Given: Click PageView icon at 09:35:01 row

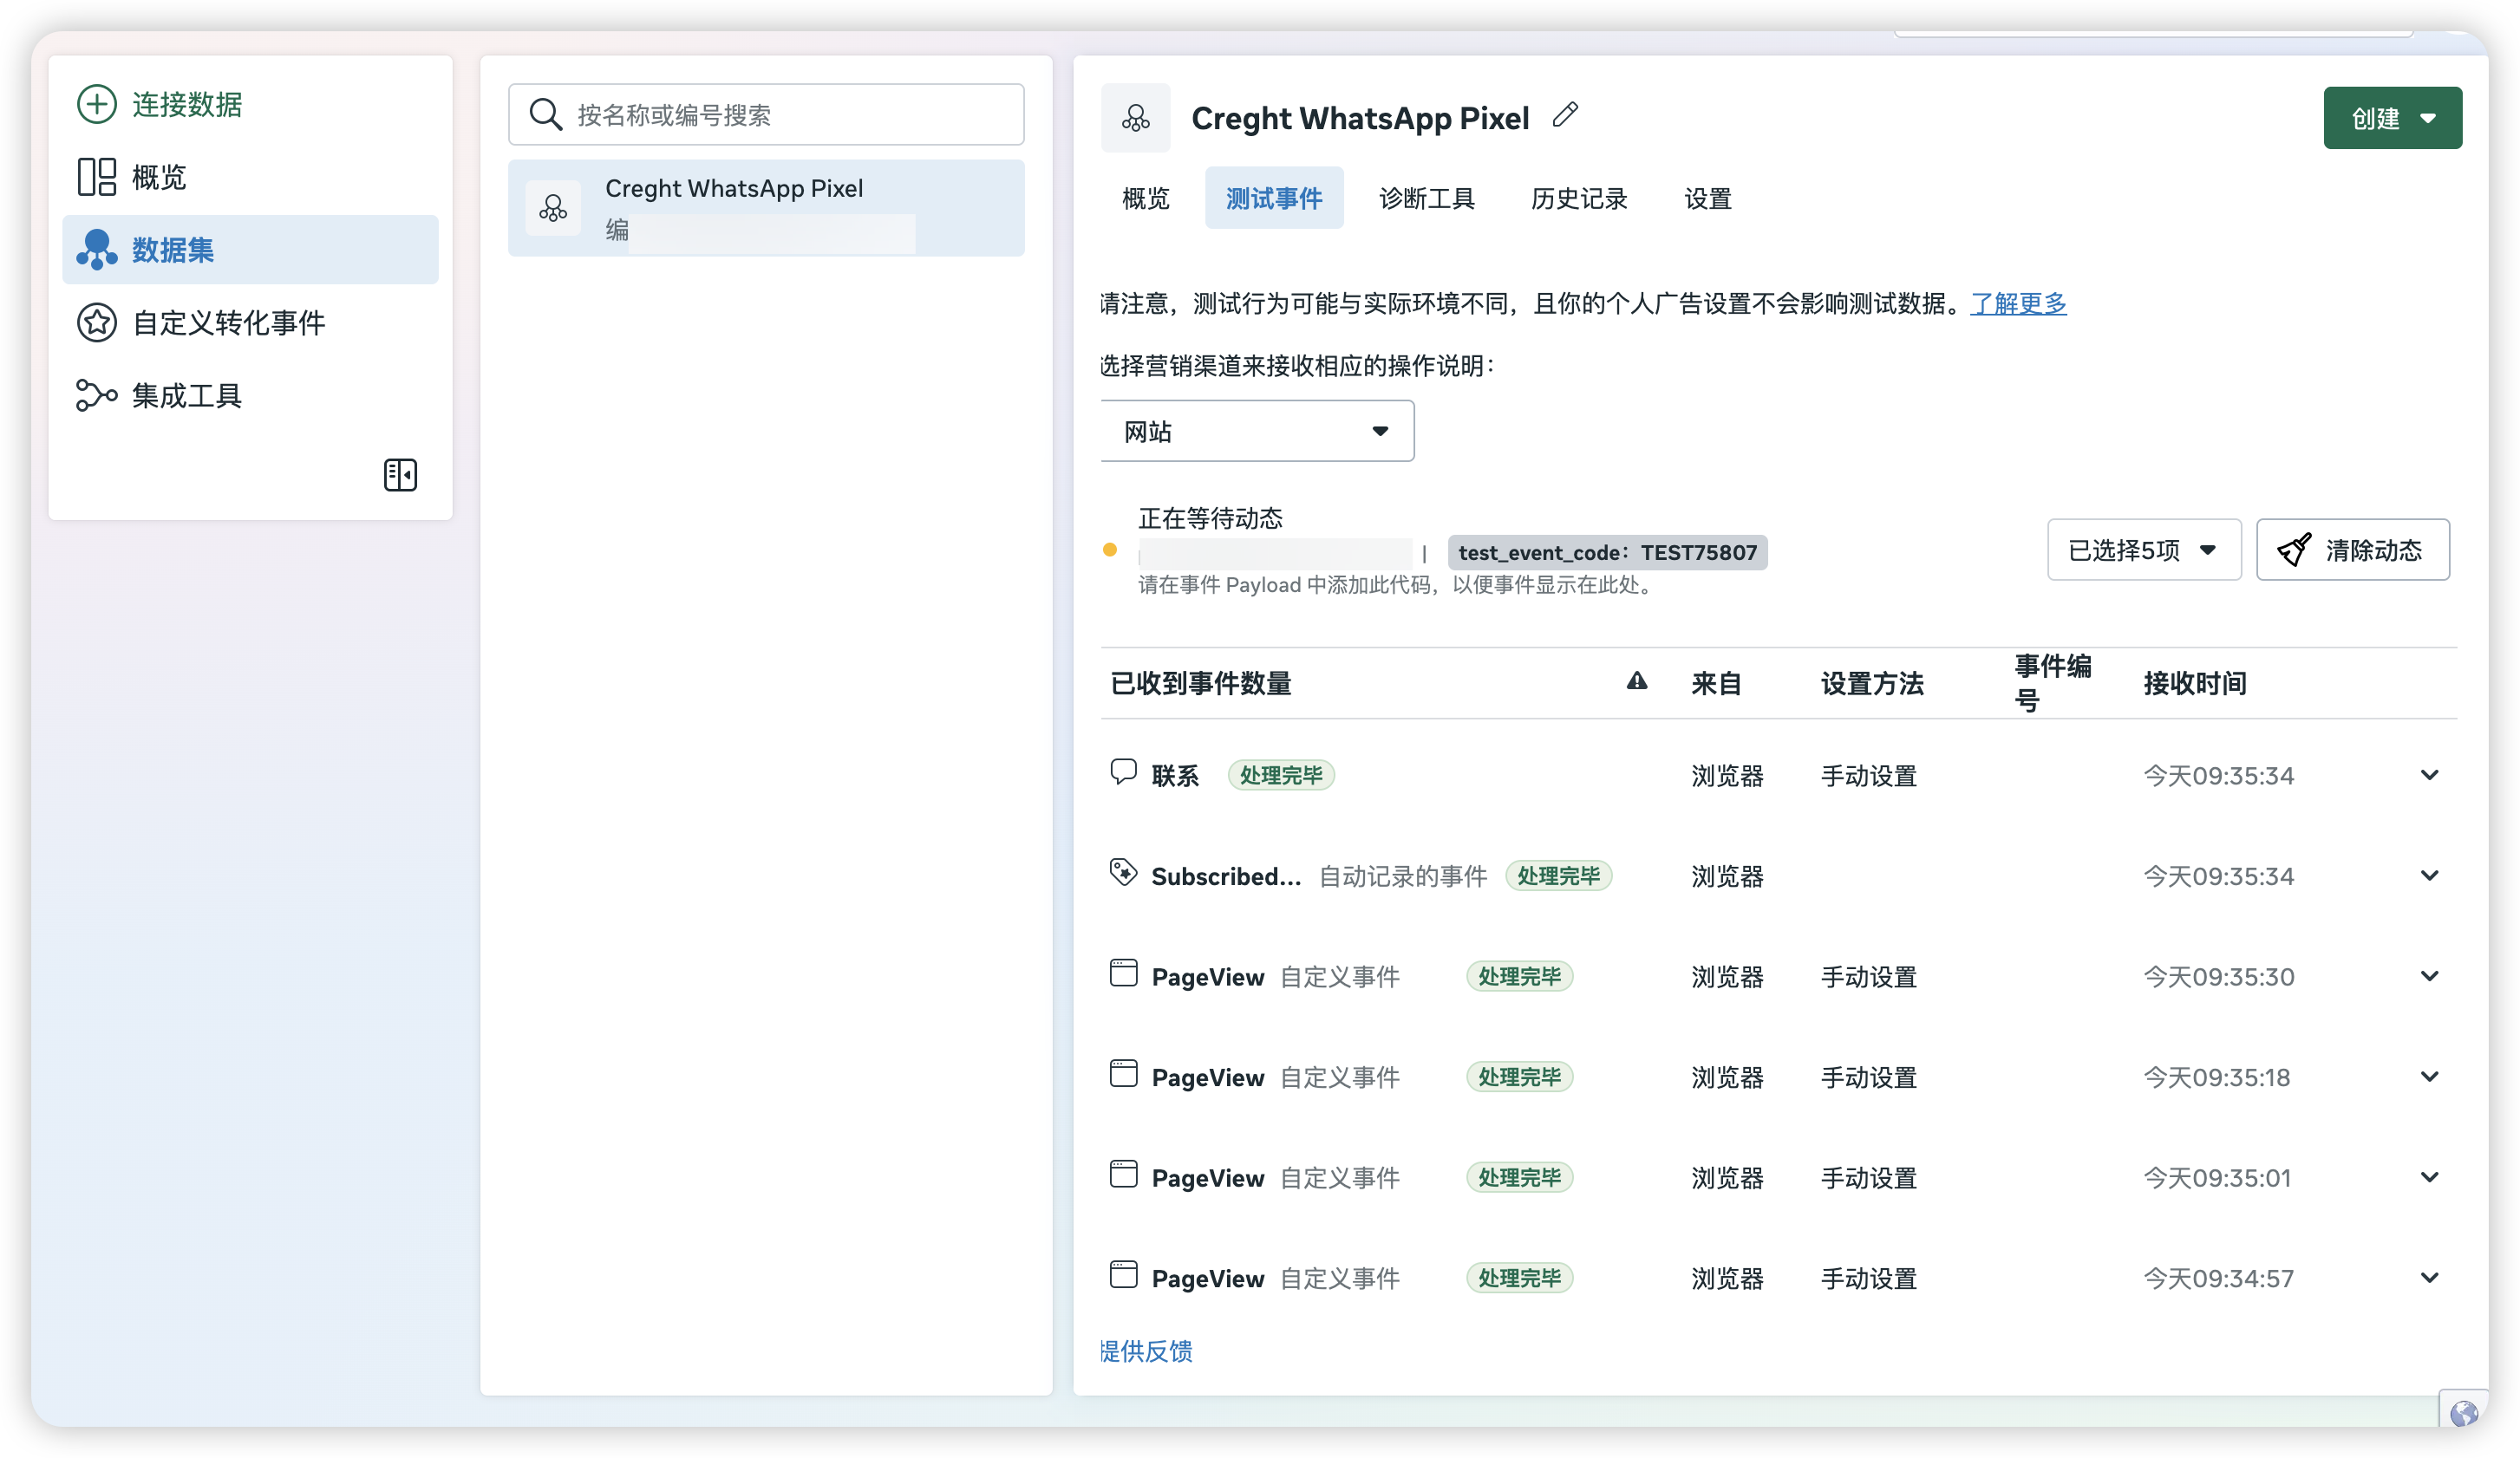Looking at the screenshot, I should point(1123,1175).
